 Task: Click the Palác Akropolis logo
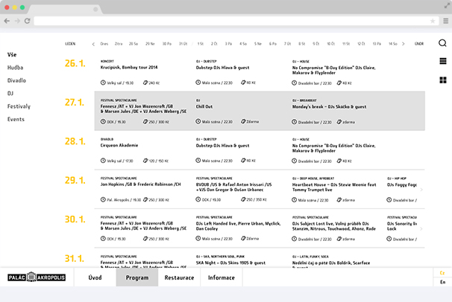point(34,277)
